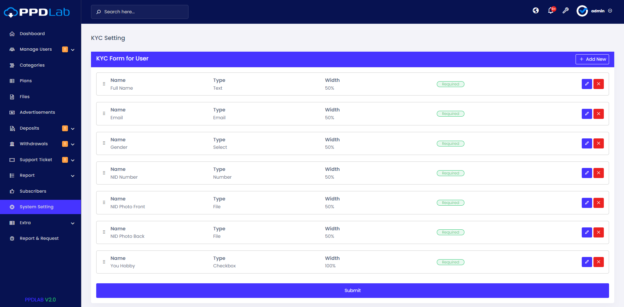
Task: Focus the Search here field
Action: coord(140,12)
